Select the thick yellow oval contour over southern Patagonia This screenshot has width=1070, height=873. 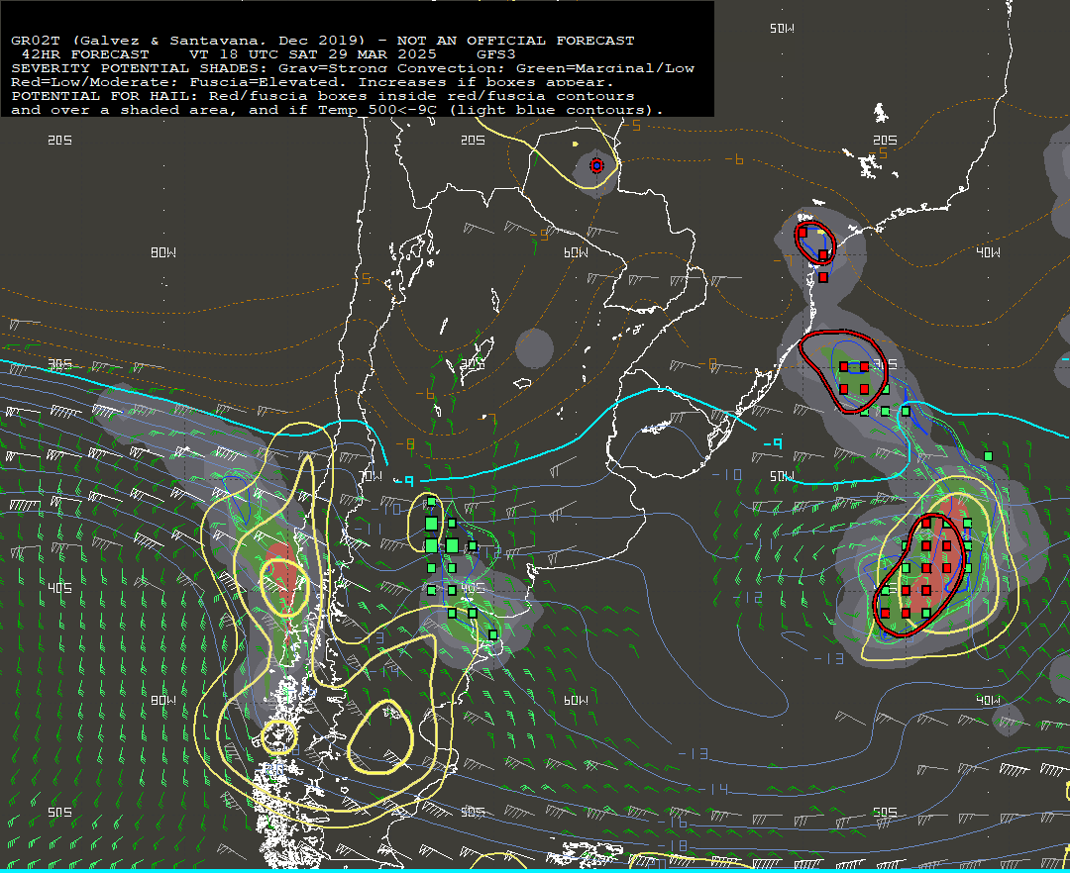(380, 737)
